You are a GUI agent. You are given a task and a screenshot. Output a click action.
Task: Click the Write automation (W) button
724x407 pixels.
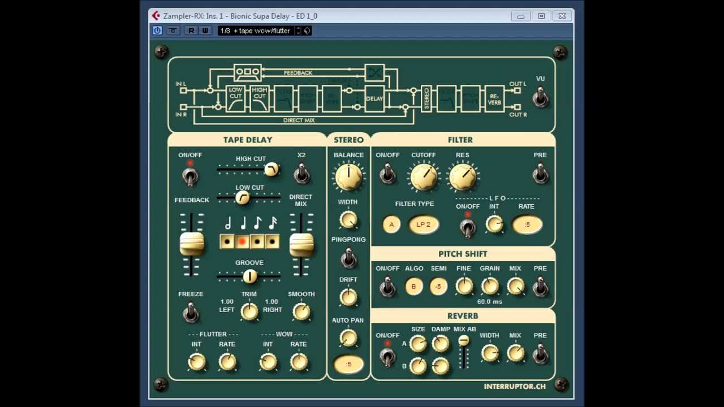pyautogui.click(x=205, y=31)
